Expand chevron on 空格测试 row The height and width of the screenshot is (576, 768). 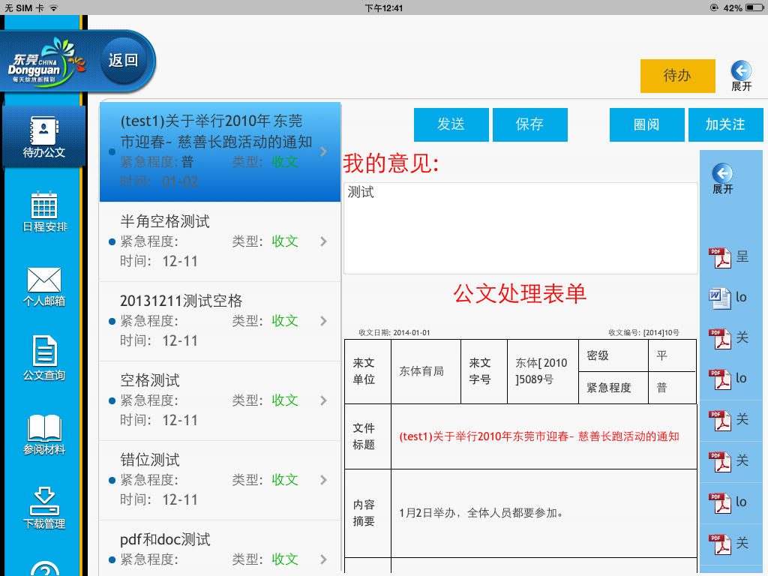tap(323, 400)
